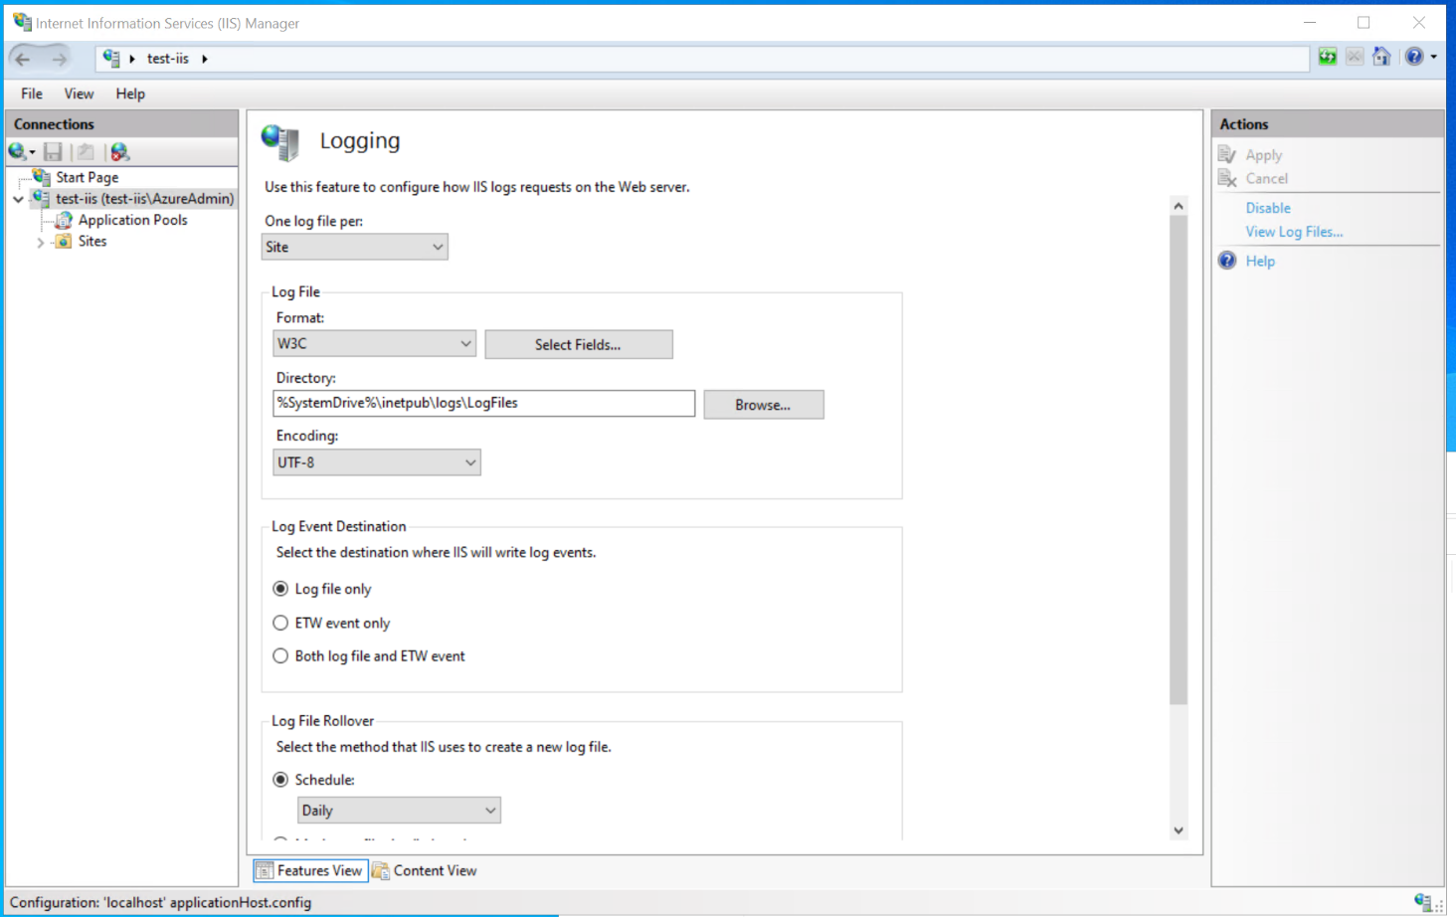Viewport: 1456px width, 917px height.
Task: Open the blue Help question-mark toolbar icon
Action: coord(1414,57)
